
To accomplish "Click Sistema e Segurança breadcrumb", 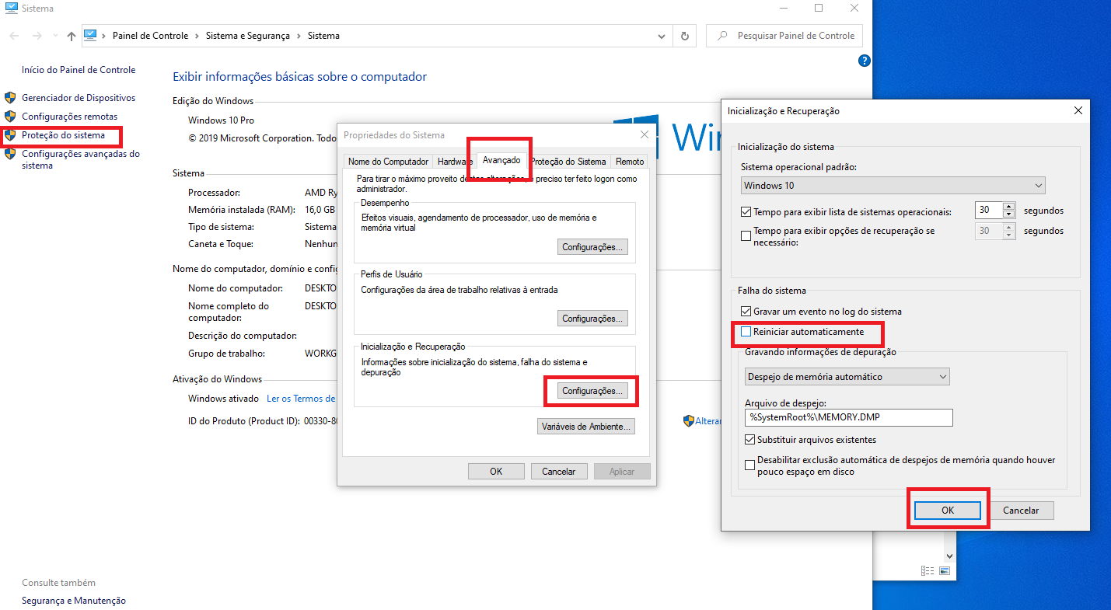I will click(x=248, y=36).
